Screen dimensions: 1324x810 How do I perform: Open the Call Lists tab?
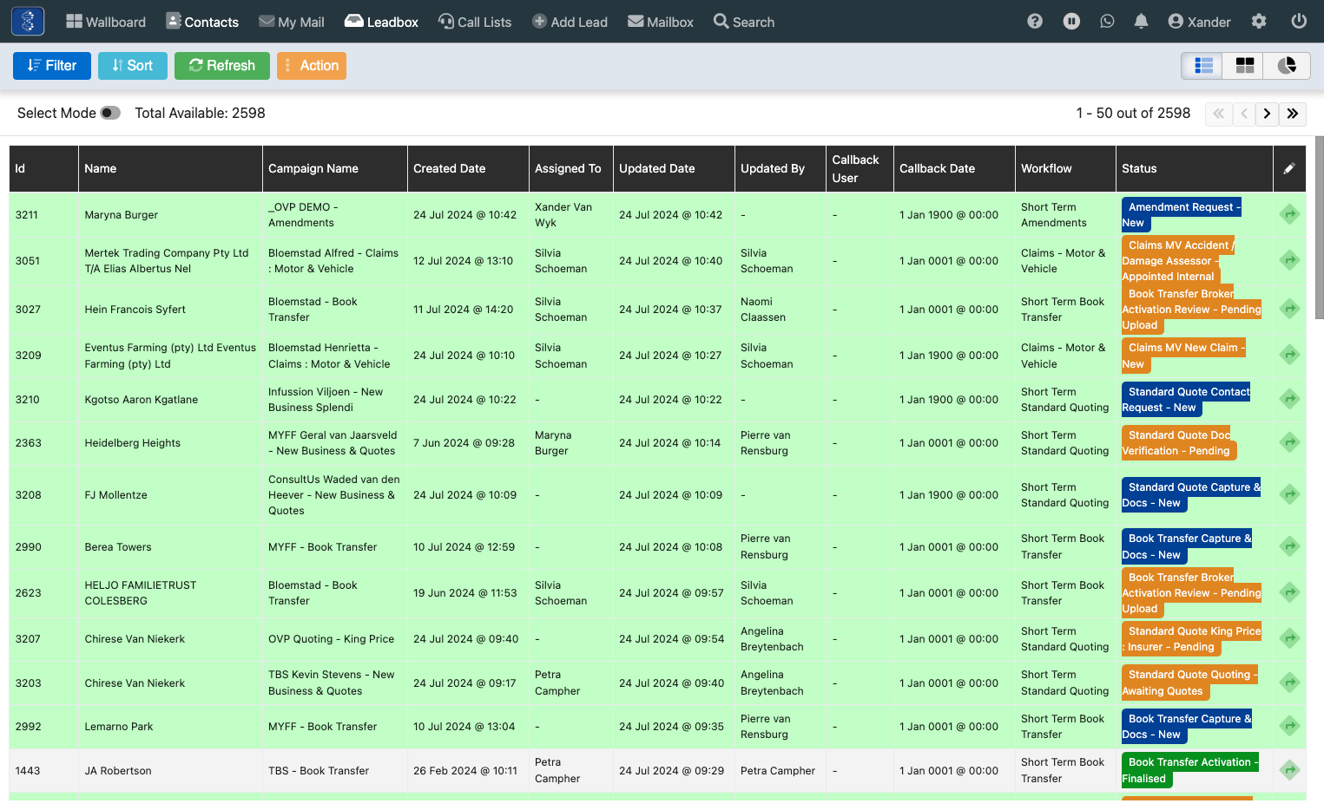click(x=475, y=22)
